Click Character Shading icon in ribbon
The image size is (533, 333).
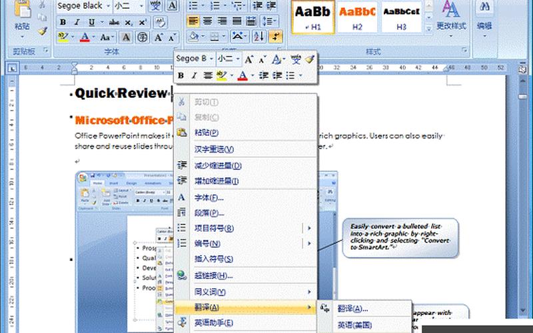click(x=126, y=37)
